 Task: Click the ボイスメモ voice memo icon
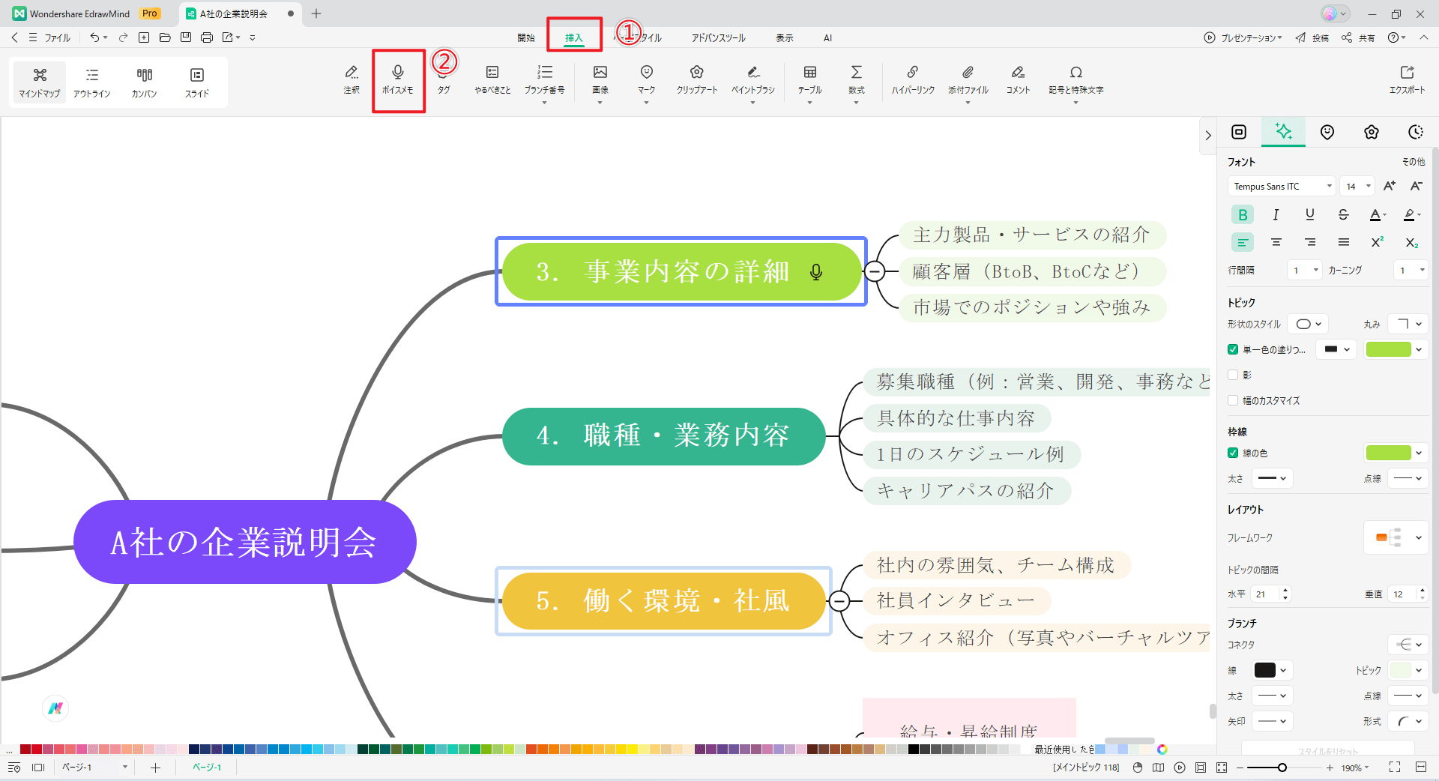(x=397, y=79)
